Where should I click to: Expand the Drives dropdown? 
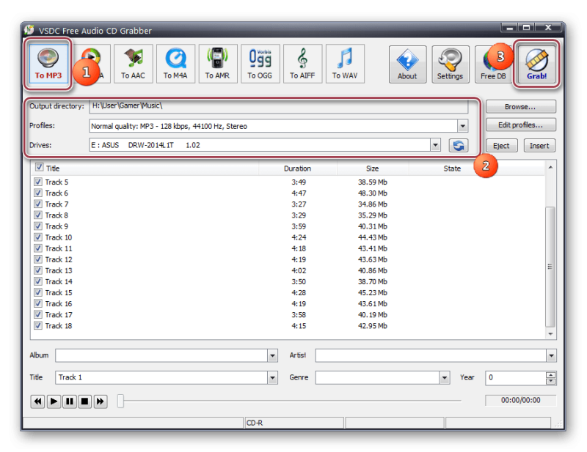tap(435, 145)
